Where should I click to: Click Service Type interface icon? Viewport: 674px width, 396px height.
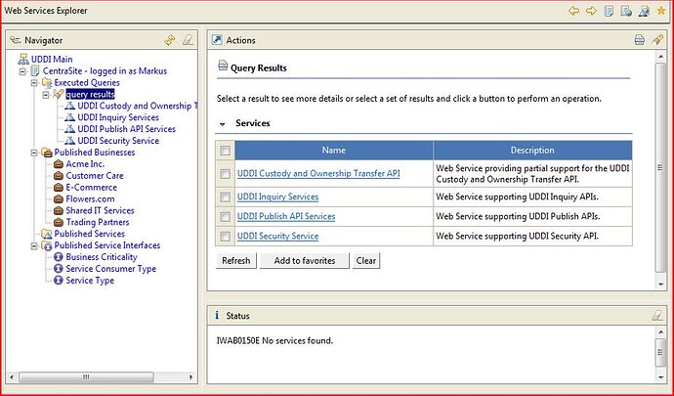[59, 281]
